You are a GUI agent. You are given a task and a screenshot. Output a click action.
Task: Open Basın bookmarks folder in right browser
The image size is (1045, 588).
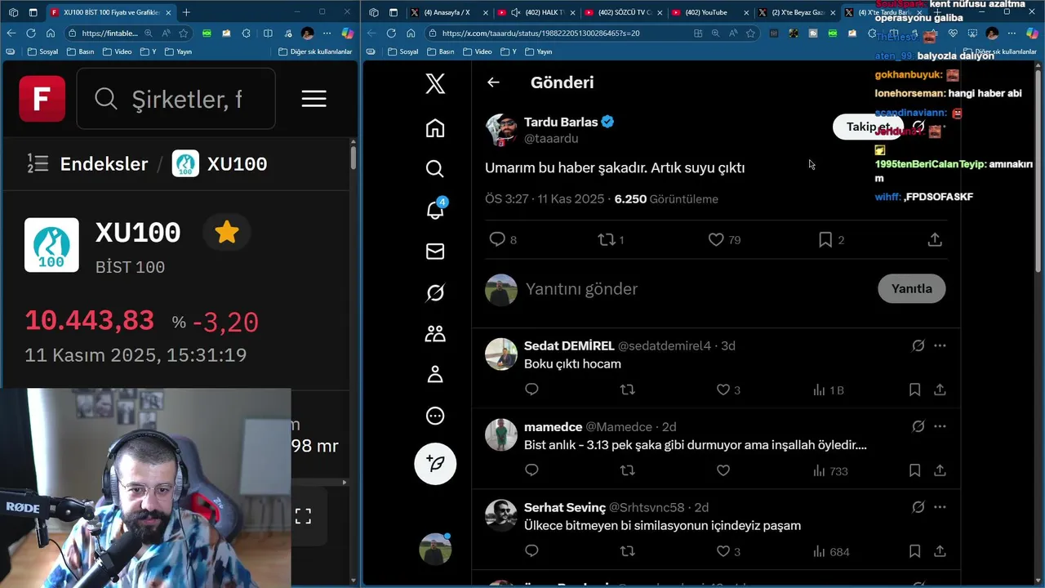point(439,51)
